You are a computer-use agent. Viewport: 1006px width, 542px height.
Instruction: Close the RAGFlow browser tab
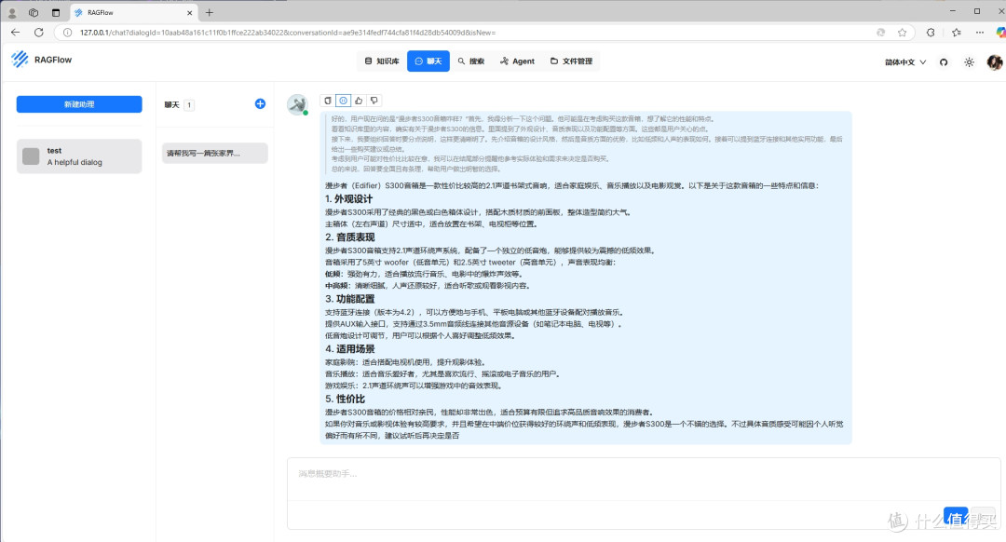click(x=189, y=12)
